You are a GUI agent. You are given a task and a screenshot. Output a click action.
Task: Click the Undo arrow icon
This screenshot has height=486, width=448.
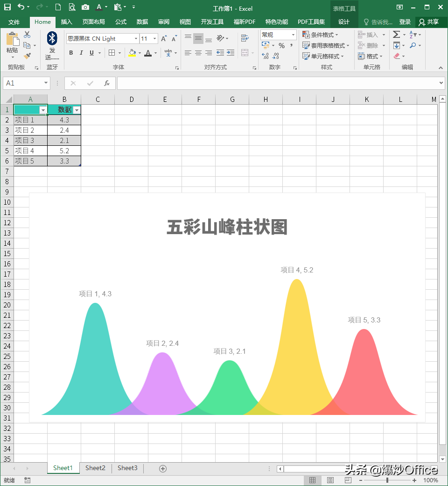[x=21, y=7]
